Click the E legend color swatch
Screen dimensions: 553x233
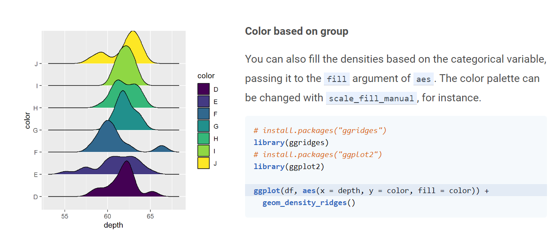tap(203, 101)
